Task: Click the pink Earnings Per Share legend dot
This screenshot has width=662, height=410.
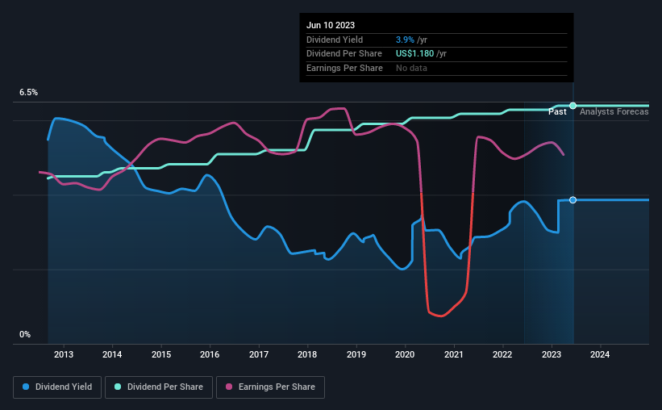Action: (x=229, y=387)
